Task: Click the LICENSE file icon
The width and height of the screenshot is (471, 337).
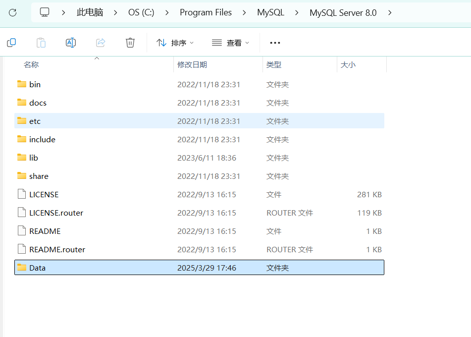Action: tap(22, 194)
